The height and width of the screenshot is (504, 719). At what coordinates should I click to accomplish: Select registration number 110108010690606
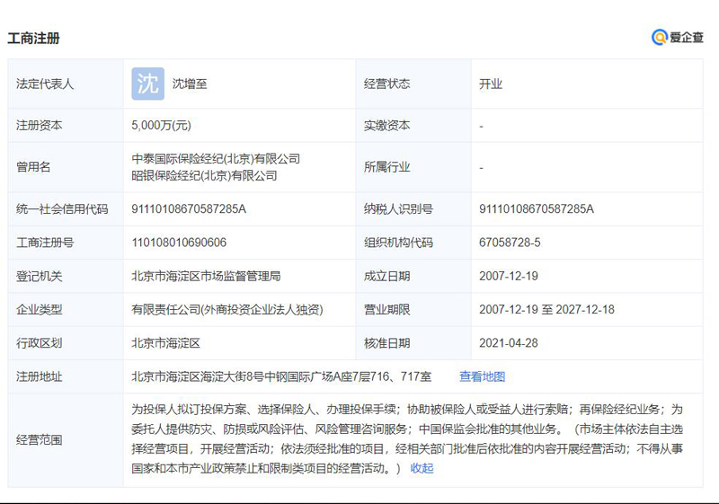[x=179, y=243]
